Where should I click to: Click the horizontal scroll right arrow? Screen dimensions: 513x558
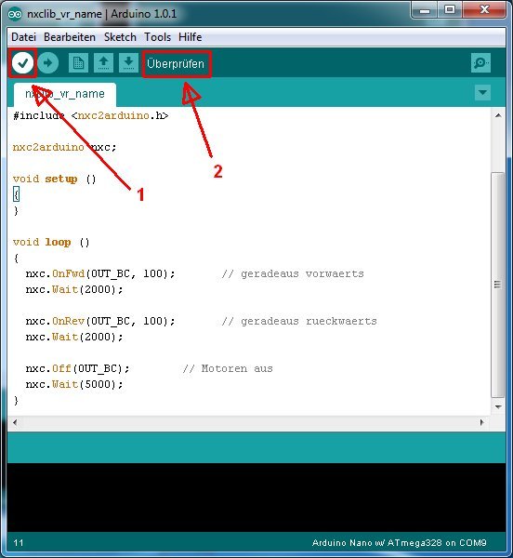point(482,422)
